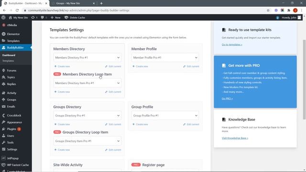Click the Settings sidebar icon
The width and height of the screenshot is (306, 172).
tap(3, 150)
